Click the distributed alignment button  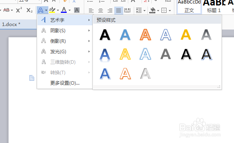pos(127,10)
